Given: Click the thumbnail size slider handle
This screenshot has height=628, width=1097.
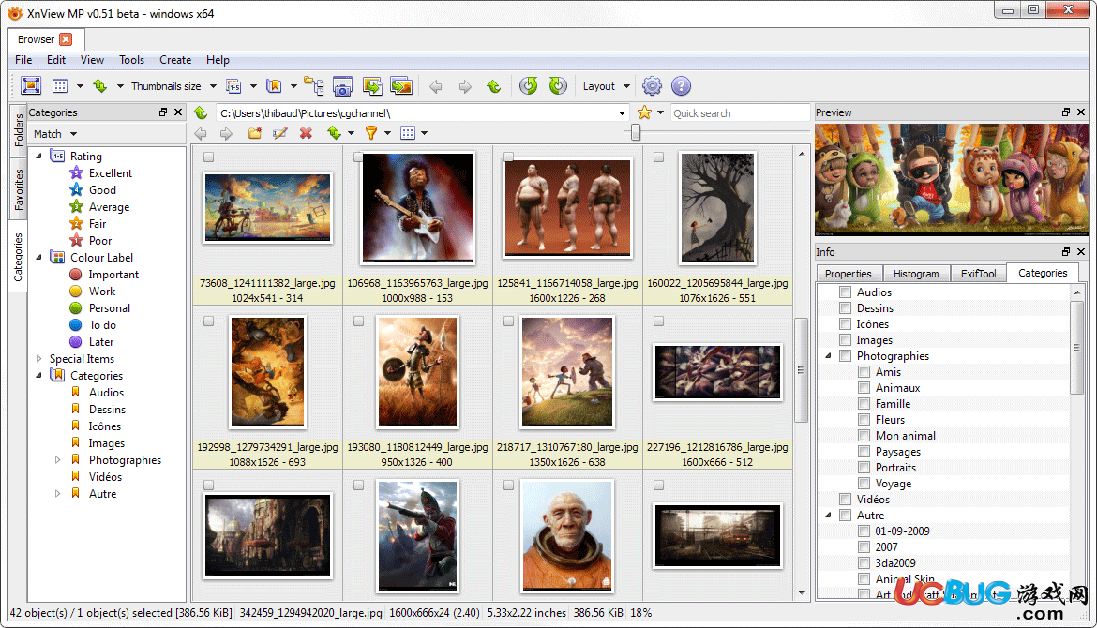Looking at the screenshot, I should [x=636, y=132].
